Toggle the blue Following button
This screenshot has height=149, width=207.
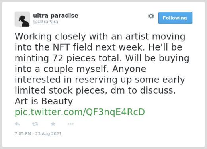[x=175, y=18]
